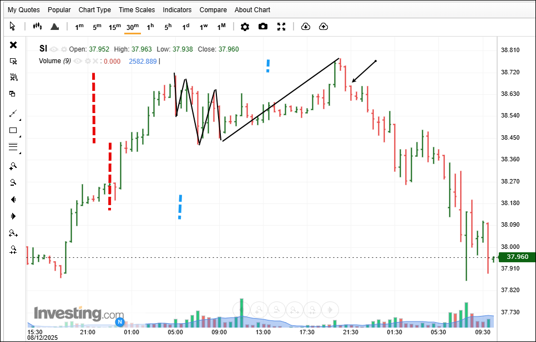This screenshot has width=536, height=342.
Task: Select the horizontal lines tool
Action: (x=13, y=147)
